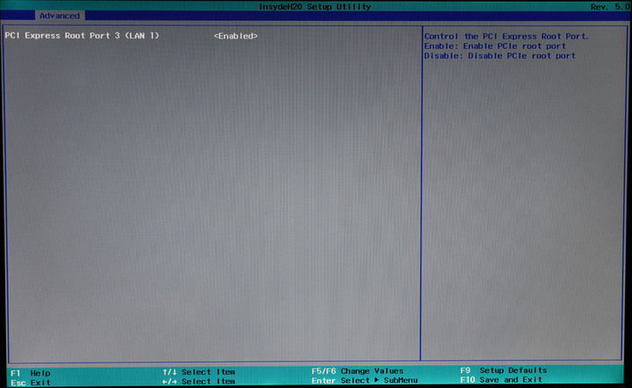Click the F10 Save and Exit hint
This screenshot has width=632, height=388.
pyautogui.click(x=501, y=379)
